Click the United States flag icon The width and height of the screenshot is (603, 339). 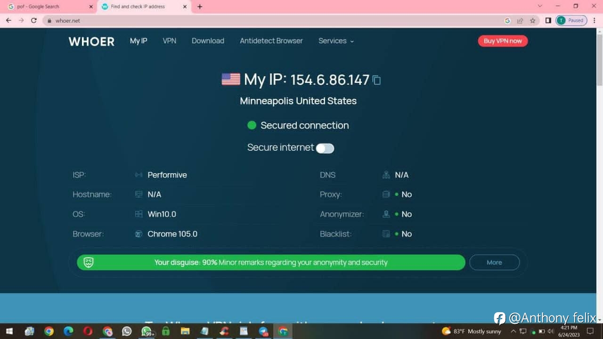pyautogui.click(x=231, y=79)
